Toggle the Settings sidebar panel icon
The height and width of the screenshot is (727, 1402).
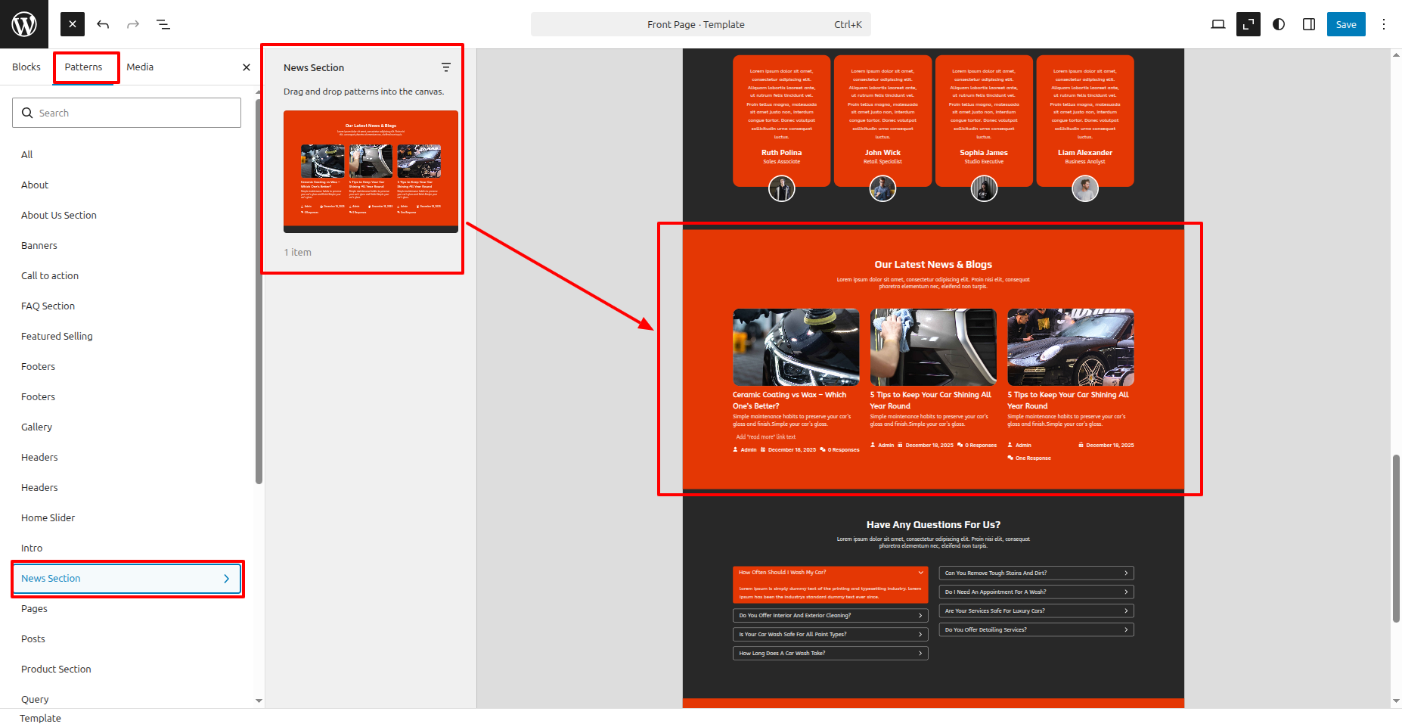1309,24
